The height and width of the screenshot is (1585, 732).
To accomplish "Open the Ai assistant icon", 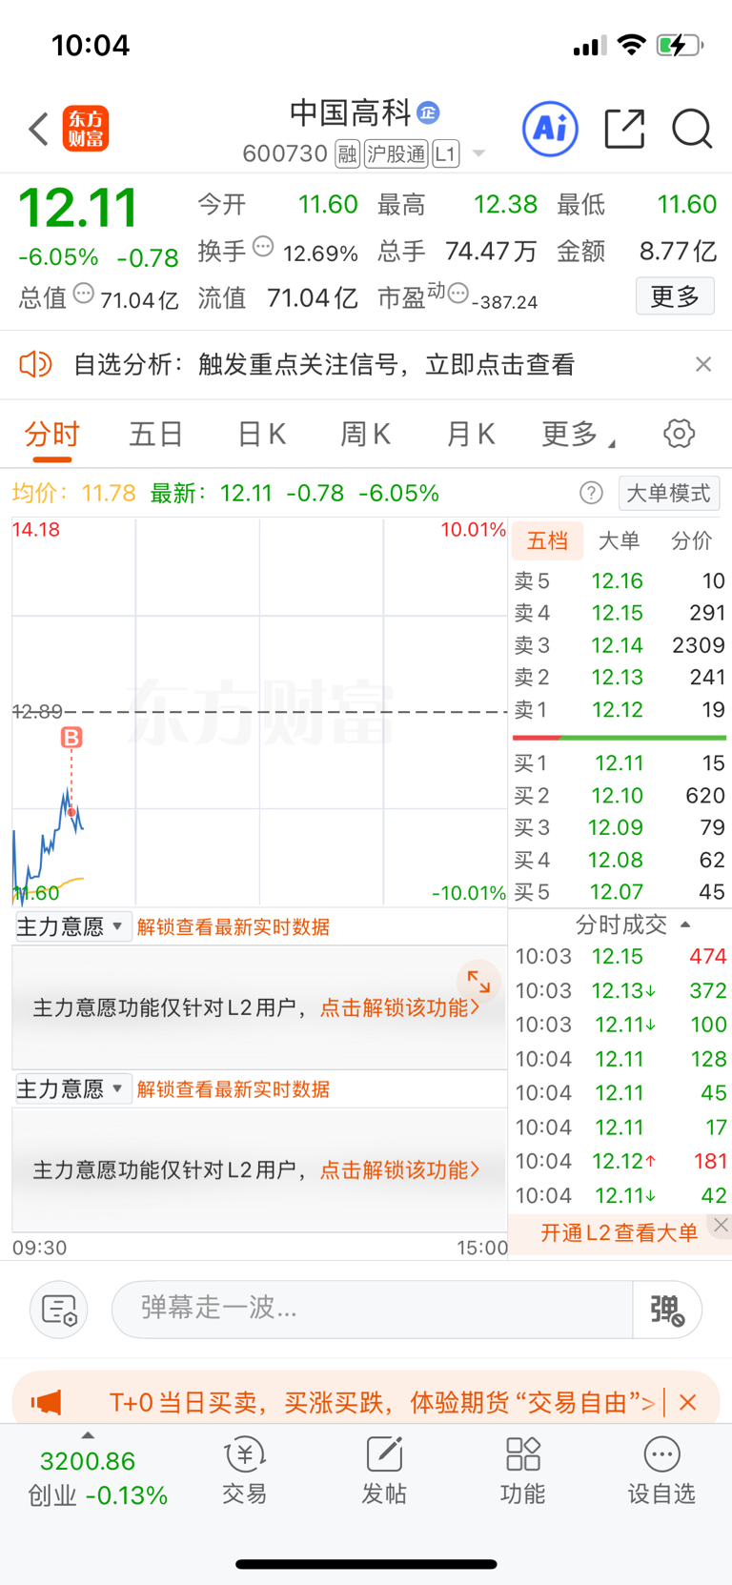I will click(550, 129).
